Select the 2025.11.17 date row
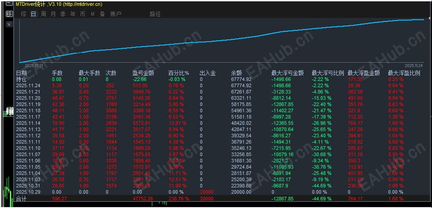 [28, 117]
